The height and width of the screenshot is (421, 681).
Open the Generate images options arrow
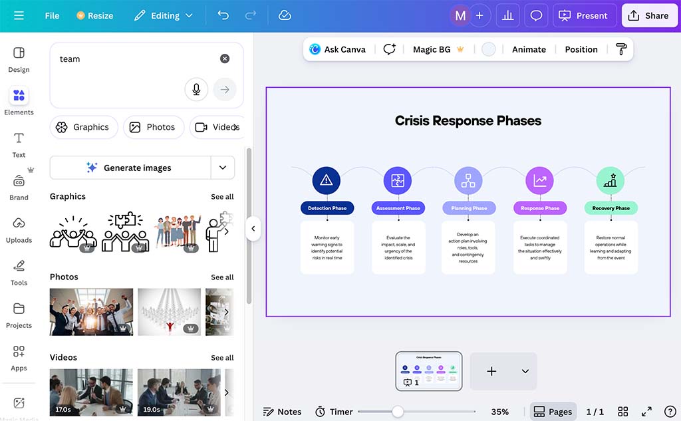click(x=223, y=168)
